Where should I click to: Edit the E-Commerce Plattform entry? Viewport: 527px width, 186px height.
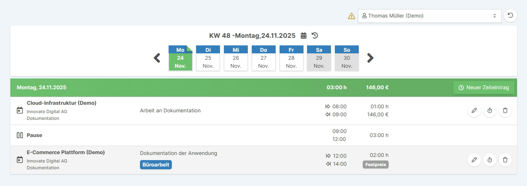point(474,160)
